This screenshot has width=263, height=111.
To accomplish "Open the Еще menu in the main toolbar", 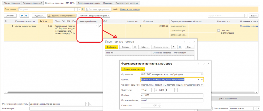I will (x=253, y=16).
